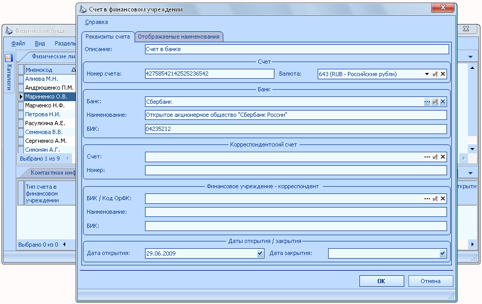Click pin icon in Корреспондентский Счет field
The width and height of the screenshot is (482, 304).
[x=435, y=157]
